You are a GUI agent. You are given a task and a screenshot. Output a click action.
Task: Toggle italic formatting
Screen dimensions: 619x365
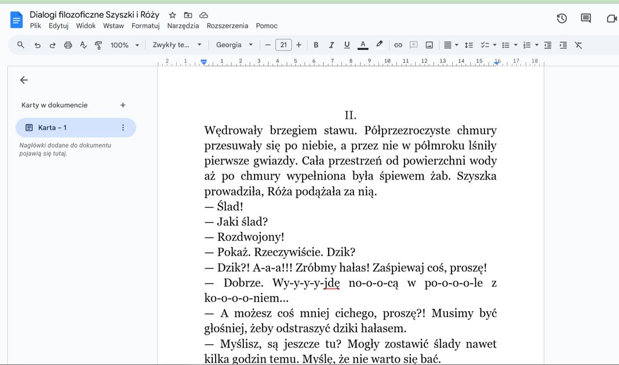(x=332, y=45)
